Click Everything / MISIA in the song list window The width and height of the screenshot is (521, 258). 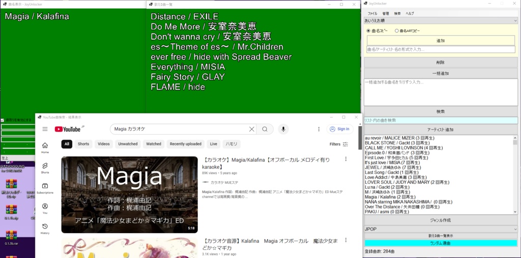tap(188, 67)
